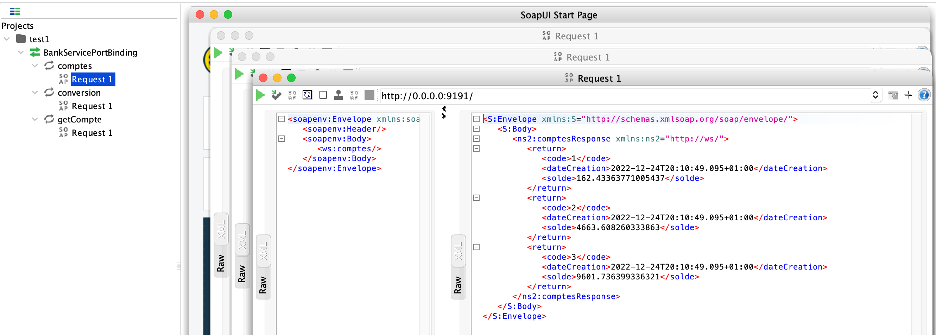The image size is (936, 335).
Task: Collapse the S:Envelope fold in the response
Action: coord(476,119)
